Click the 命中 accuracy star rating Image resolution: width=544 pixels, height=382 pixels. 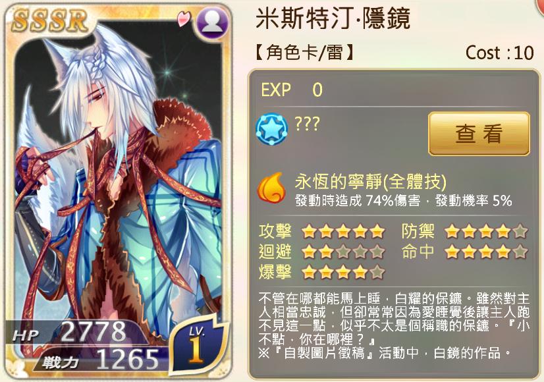pyautogui.click(x=486, y=251)
